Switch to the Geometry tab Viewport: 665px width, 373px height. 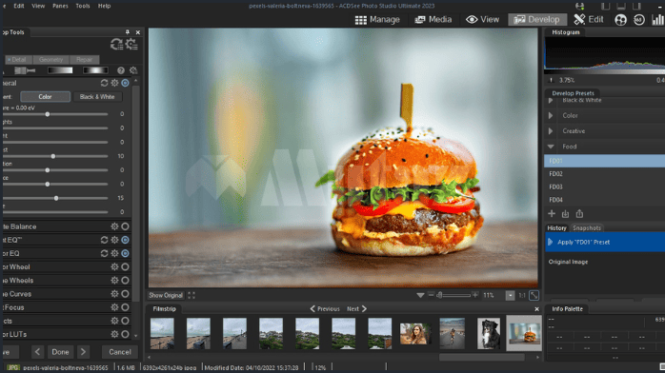[50, 60]
